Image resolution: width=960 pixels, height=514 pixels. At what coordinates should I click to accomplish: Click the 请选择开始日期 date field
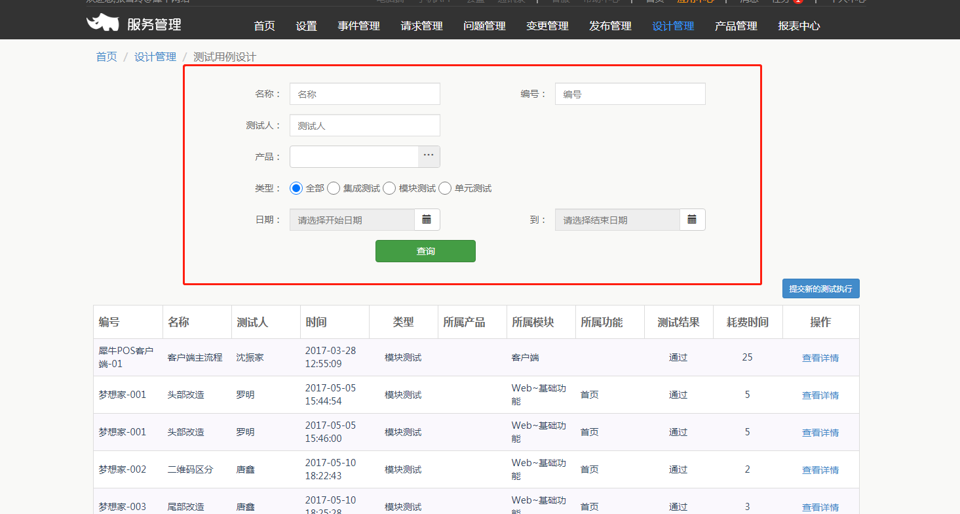coord(352,220)
